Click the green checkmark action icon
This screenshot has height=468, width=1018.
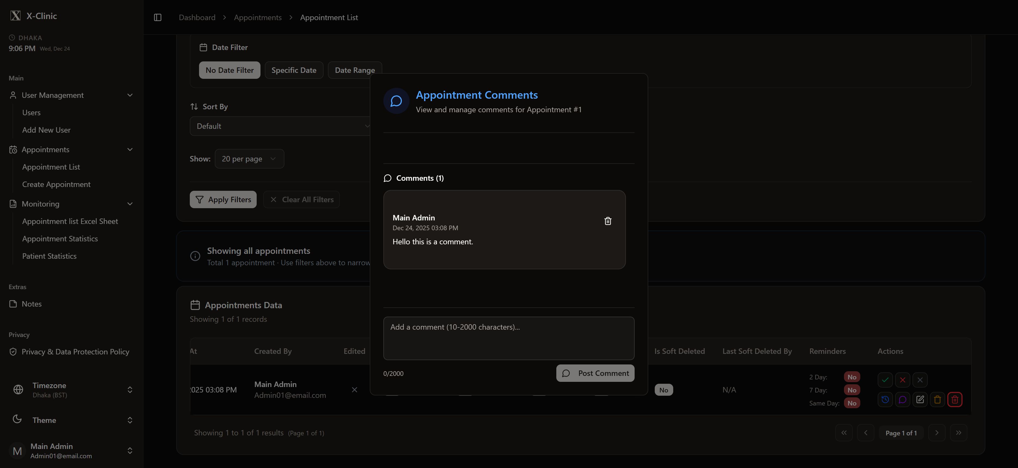(885, 380)
